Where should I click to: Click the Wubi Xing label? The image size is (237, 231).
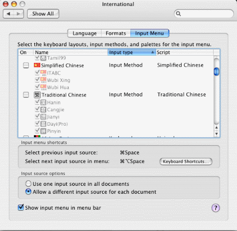pos(59,80)
